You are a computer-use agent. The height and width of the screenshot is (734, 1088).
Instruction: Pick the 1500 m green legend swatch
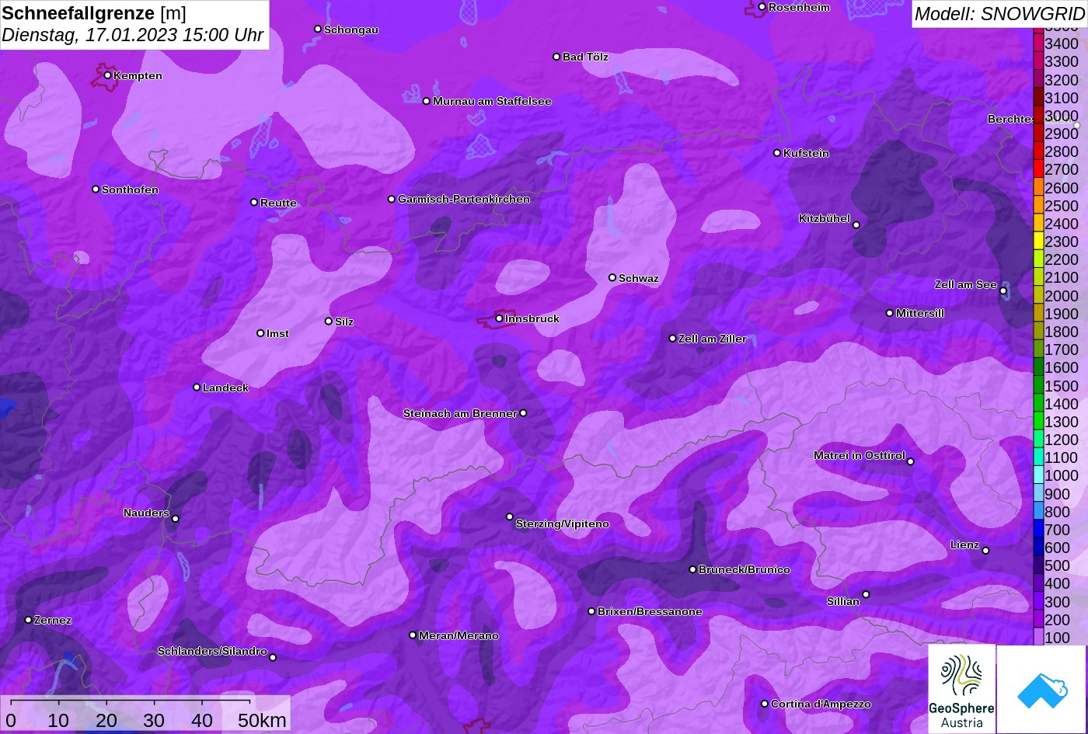coord(1038,385)
